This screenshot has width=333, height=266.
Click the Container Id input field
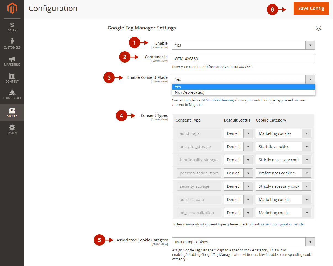tap(243, 59)
